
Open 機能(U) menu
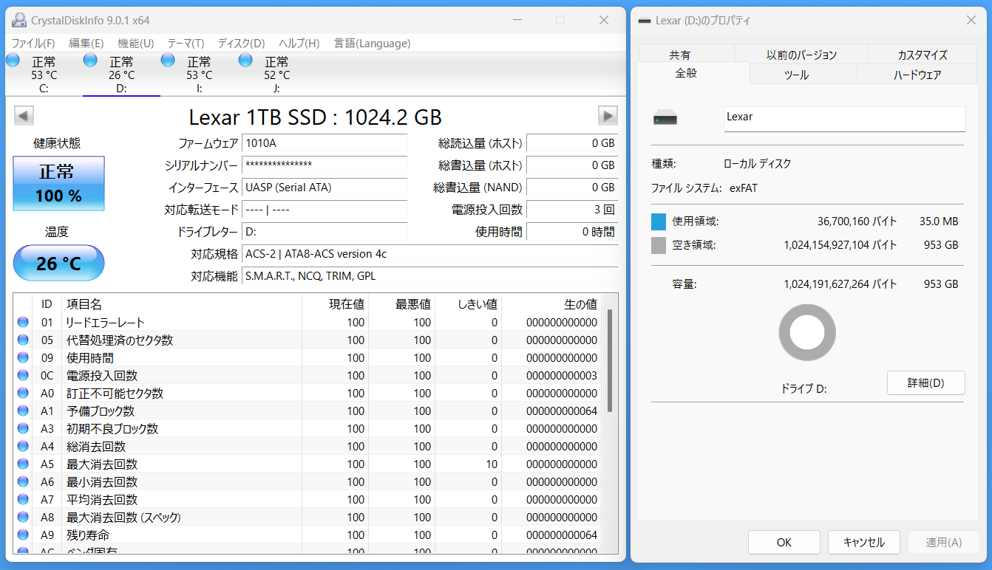[136, 44]
